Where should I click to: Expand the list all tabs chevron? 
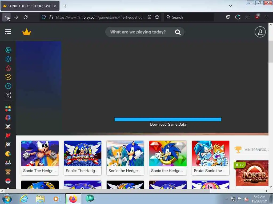230,6
